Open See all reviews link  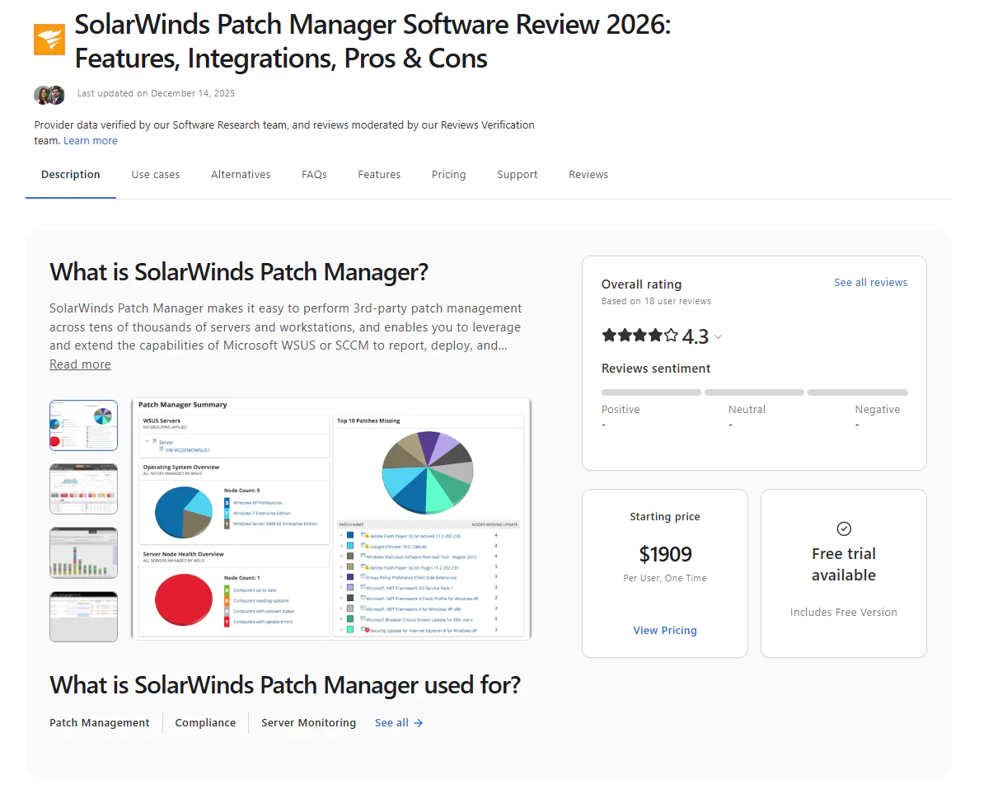coord(870,282)
